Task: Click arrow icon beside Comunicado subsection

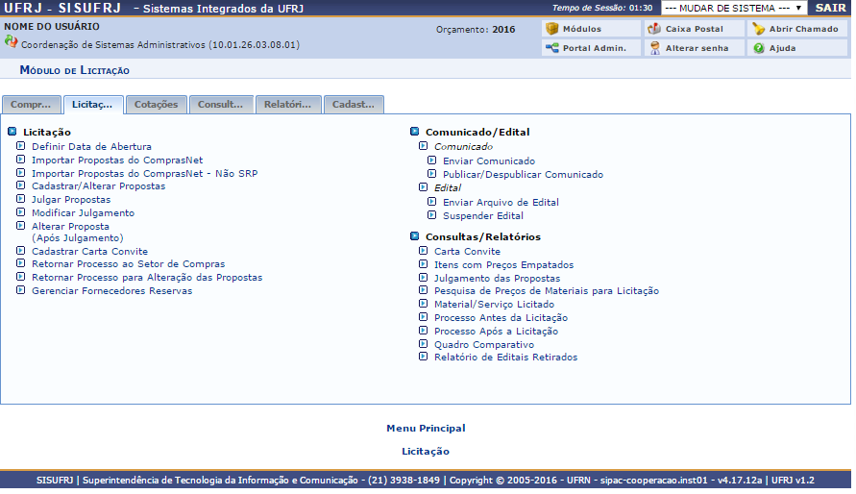Action: pos(423,146)
